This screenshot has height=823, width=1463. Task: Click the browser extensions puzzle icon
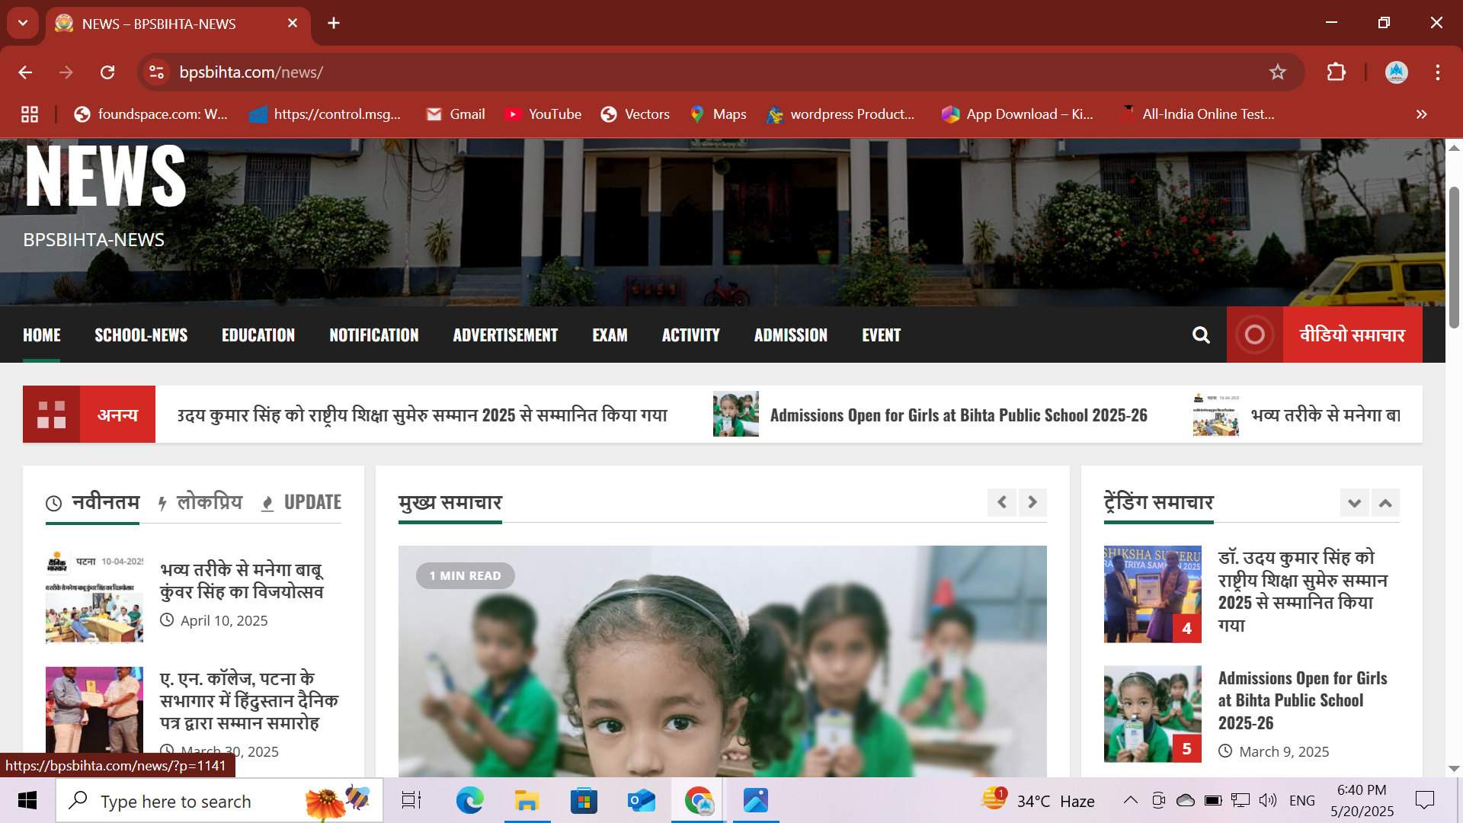(x=1336, y=72)
